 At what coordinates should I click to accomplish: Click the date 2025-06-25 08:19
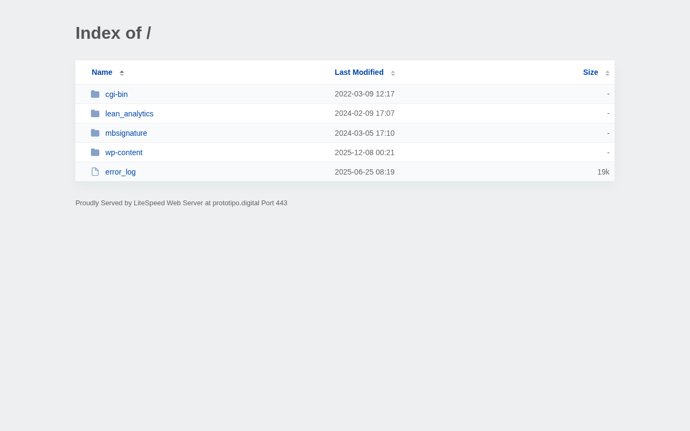(x=364, y=172)
